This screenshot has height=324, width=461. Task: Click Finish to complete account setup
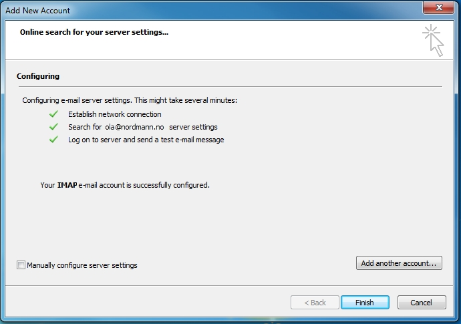tap(365, 303)
